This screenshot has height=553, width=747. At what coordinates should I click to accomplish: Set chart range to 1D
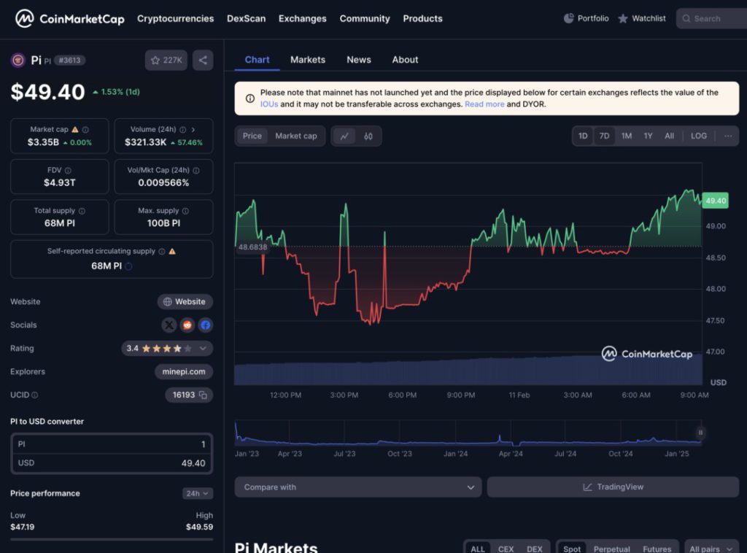(x=583, y=136)
